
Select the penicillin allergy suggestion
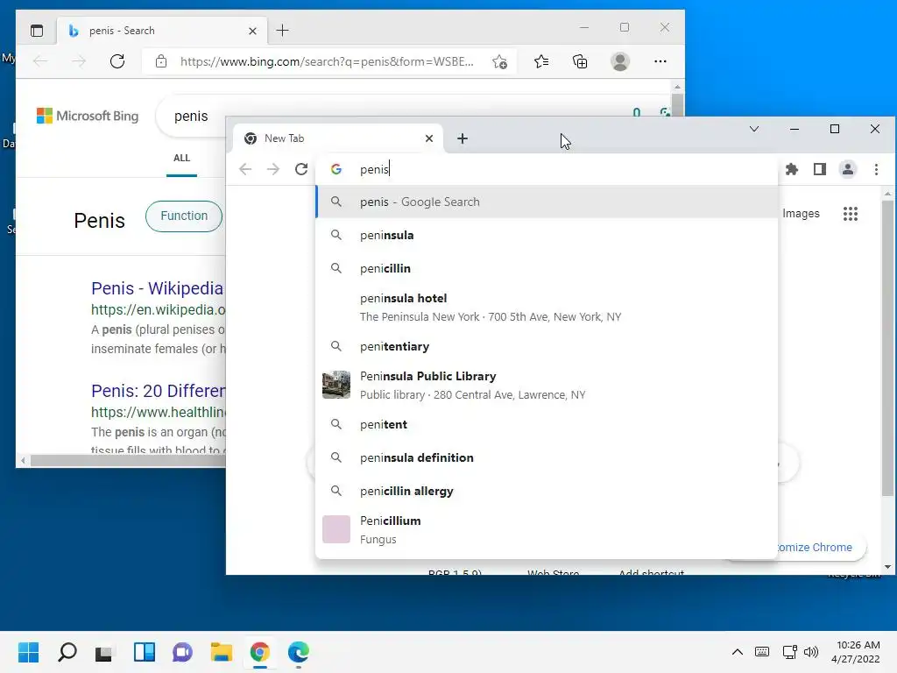547,491
